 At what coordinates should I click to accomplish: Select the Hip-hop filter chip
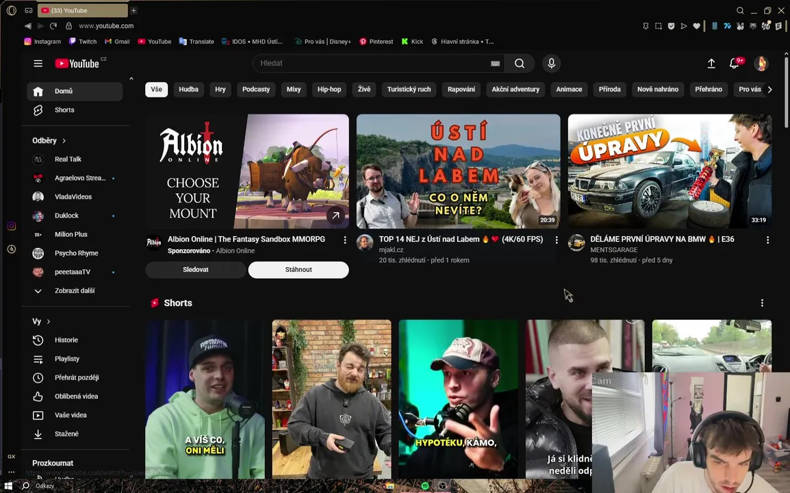329,89
